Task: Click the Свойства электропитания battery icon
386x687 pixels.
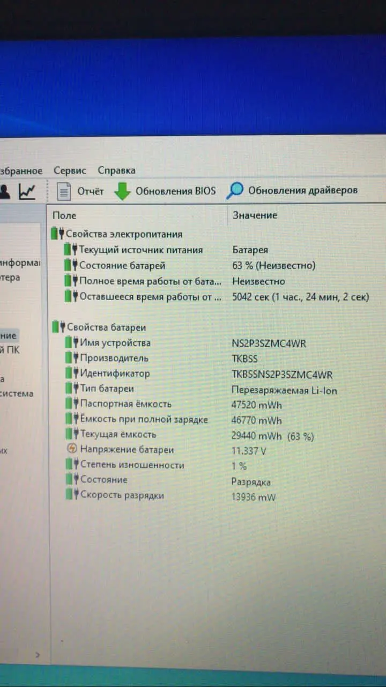Action: 57,234
